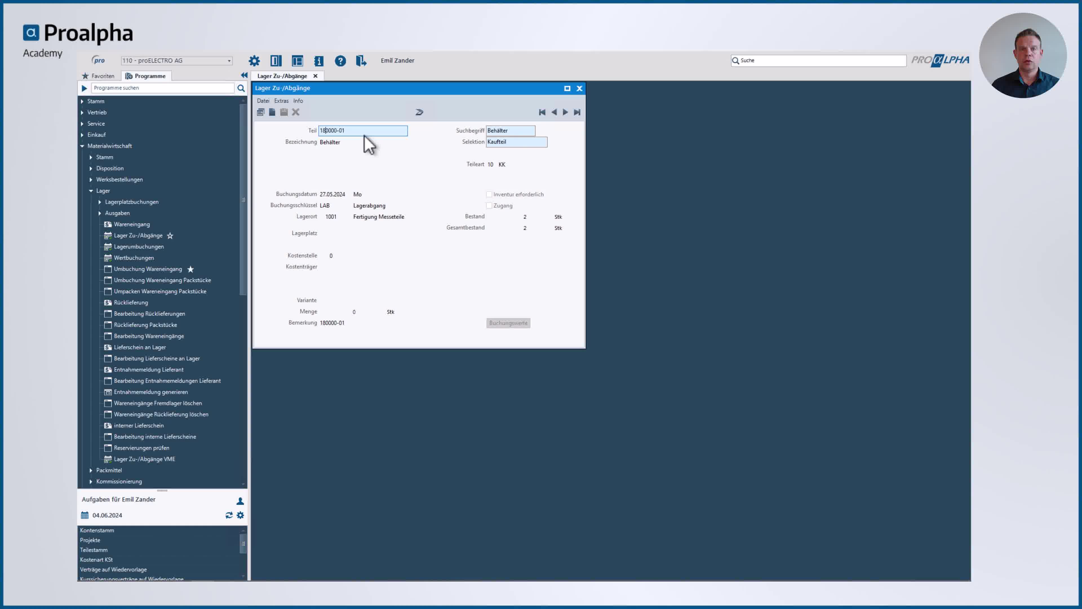Expand the Vertrieb tree node
1082x609 pixels.
[82, 113]
